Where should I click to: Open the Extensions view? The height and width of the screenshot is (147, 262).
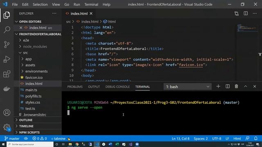tap(7, 74)
